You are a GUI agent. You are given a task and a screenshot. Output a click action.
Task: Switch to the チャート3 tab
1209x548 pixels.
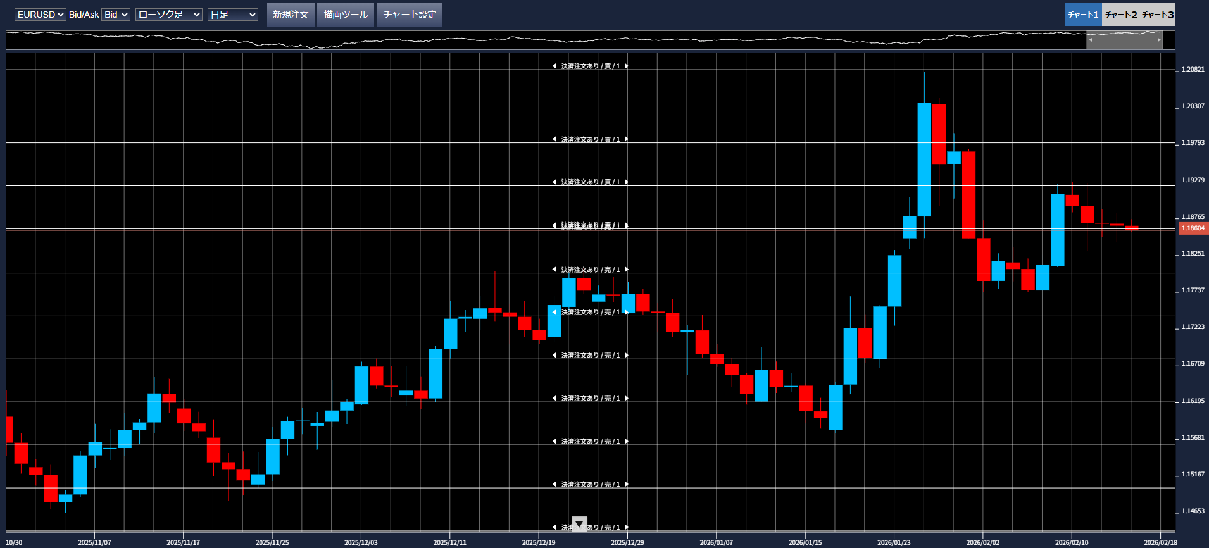click(1158, 15)
